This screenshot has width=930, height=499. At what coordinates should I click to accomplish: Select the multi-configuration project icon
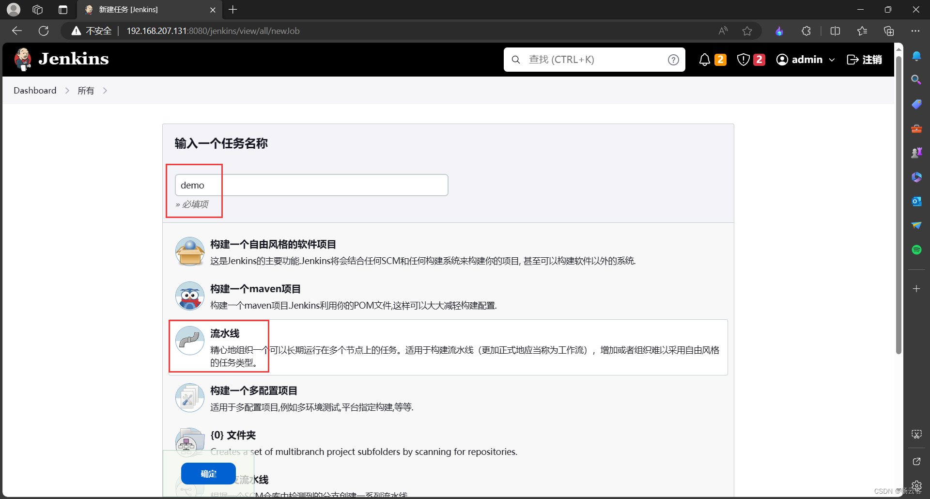coord(190,398)
